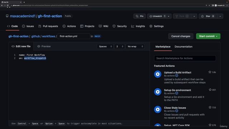Click the gh-first-action repository title link
The image size is (229, 129).
[50, 16]
